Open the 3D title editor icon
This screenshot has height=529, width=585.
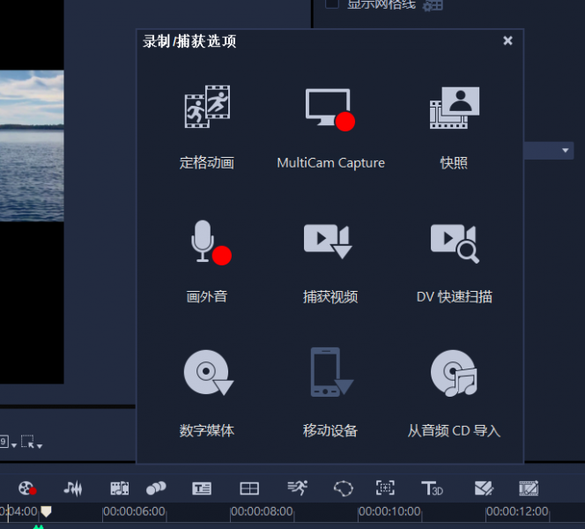[x=432, y=488]
